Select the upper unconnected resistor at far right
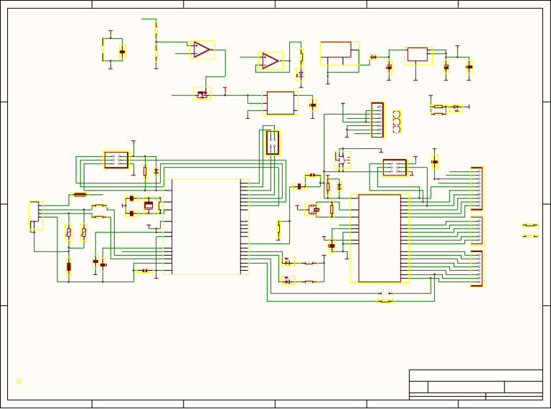Viewport: 551px width, 409px height. click(x=531, y=225)
